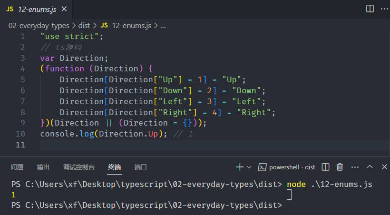The width and height of the screenshot is (390, 215).
Task: Click the 02-everyday-types breadcrumb
Action: [x=39, y=26]
